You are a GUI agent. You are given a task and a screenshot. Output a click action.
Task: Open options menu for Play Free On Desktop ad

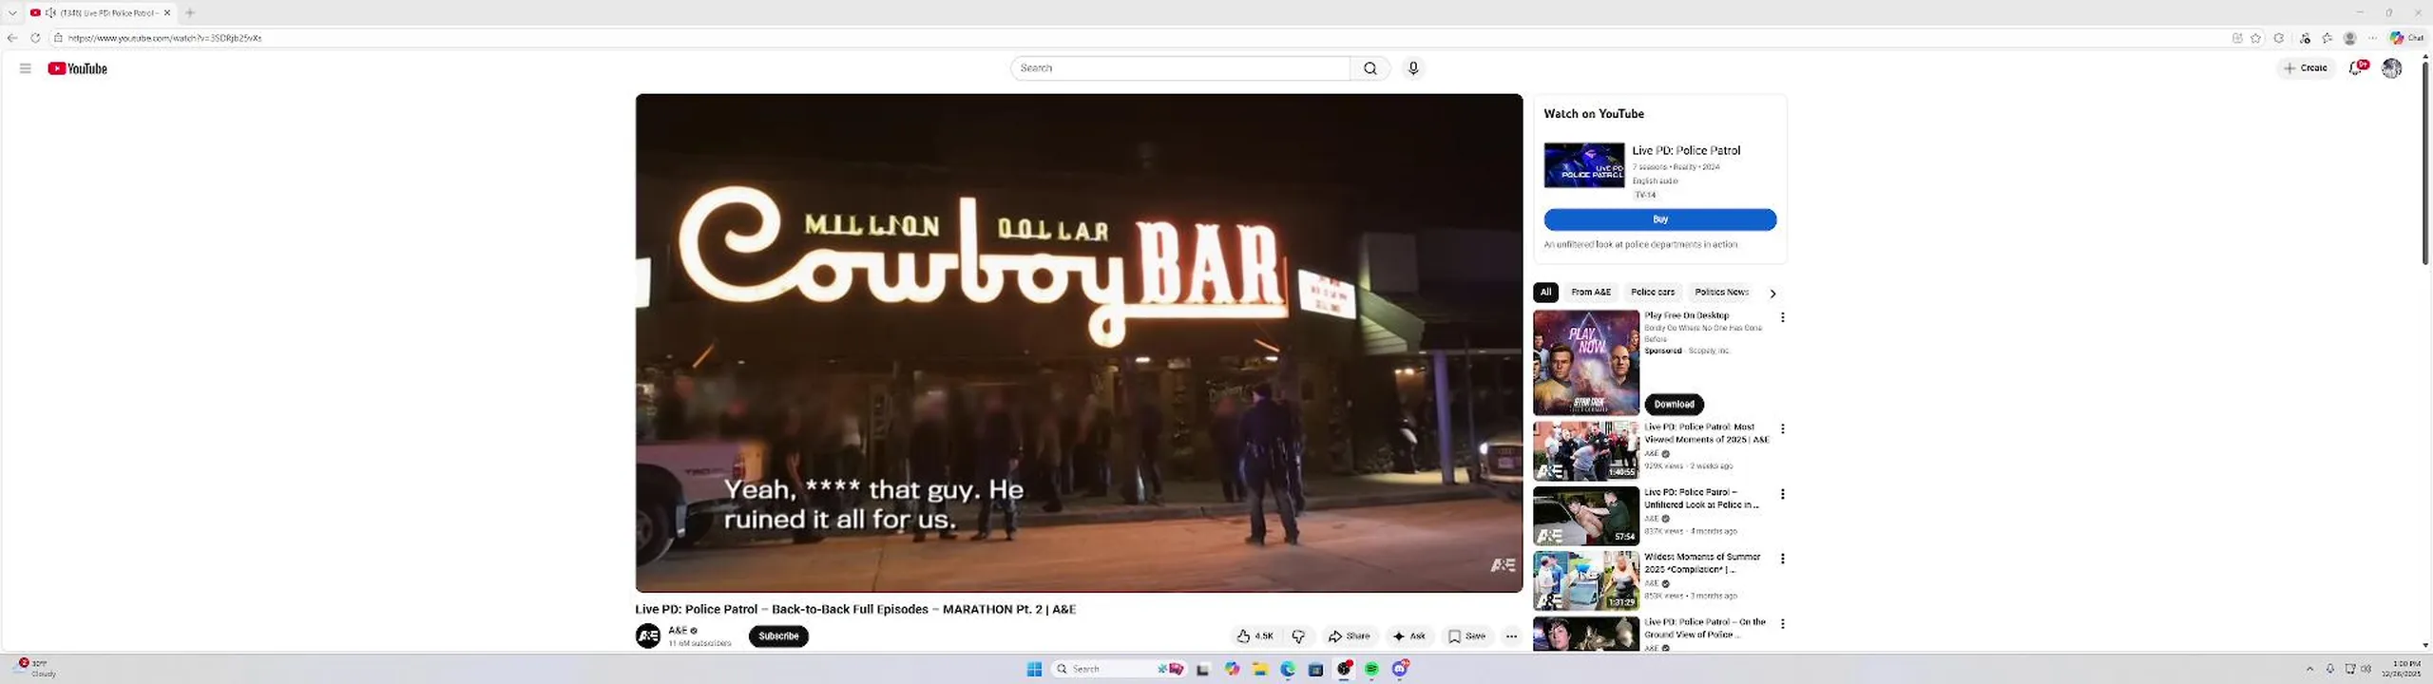pos(1783,317)
